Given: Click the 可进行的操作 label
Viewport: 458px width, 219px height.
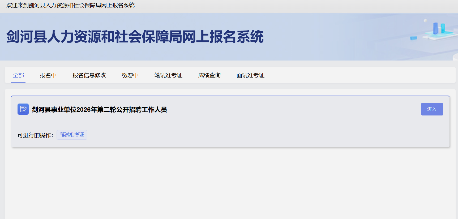Looking at the screenshot, I should coord(35,135).
